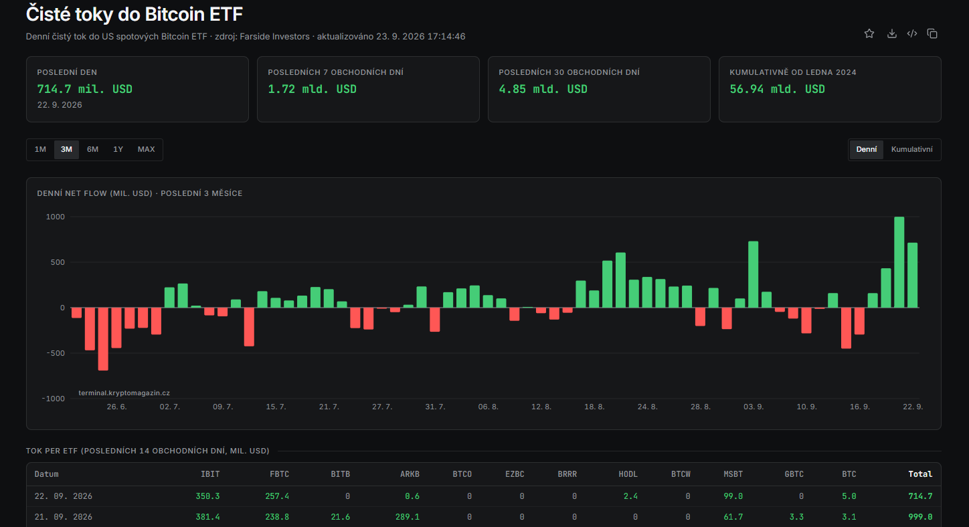Viewport: 969px width, 527px height.
Task: Click the MSBT column header
Action: click(733, 474)
